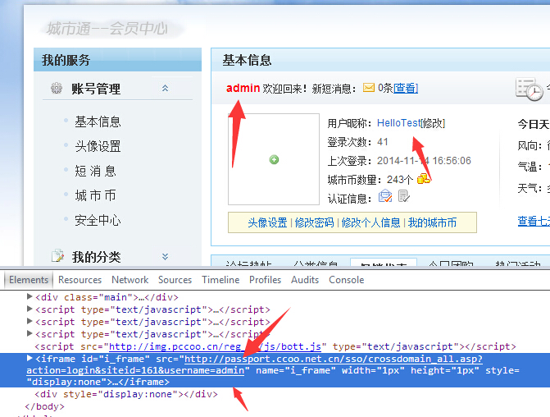
Task: Click the 查看 messages link
Action: (x=406, y=88)
